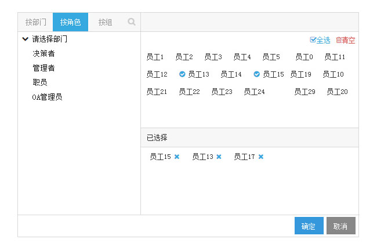Click the 全选 select-all icon

tap(313, 40)
